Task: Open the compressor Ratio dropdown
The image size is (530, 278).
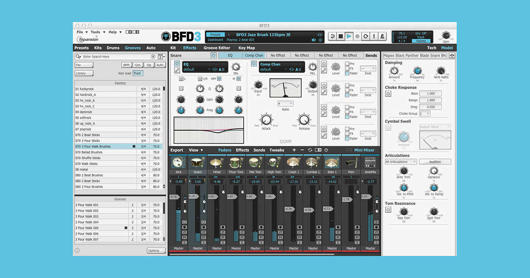Action: (x=285, y=103)
